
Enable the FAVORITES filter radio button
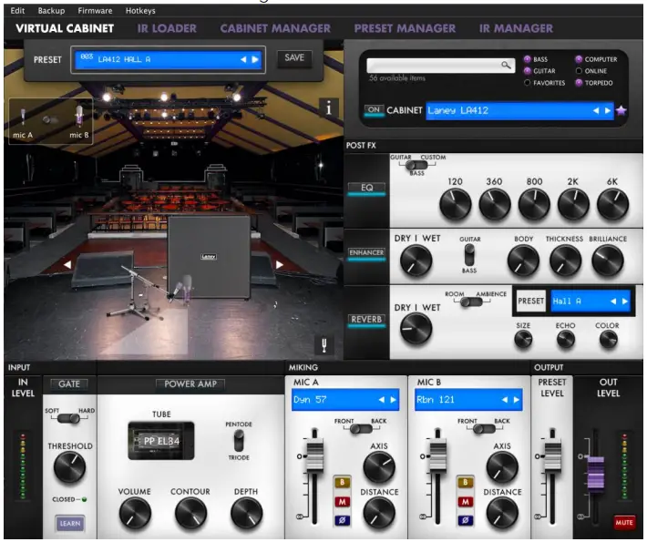coord(527,83)
